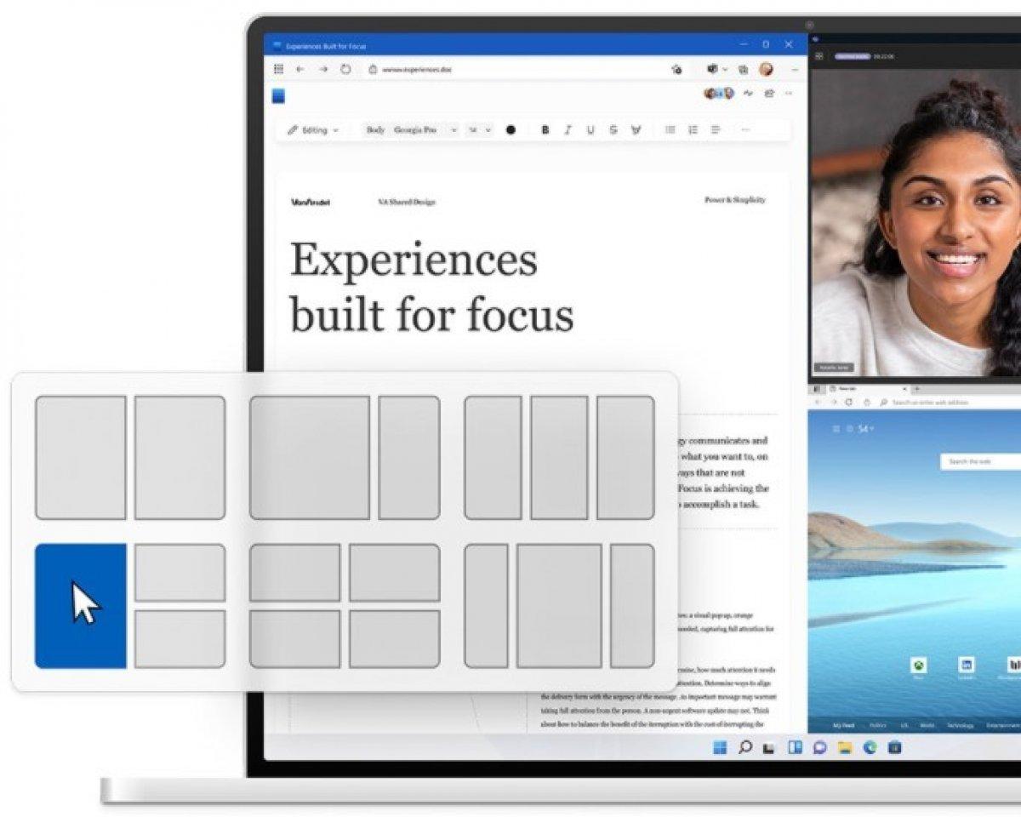Image resolution: width=1021 pixels, height=817 pixels.
Task: Select the highlighted left-half snap layout zone
Action: tap(81, 606)
